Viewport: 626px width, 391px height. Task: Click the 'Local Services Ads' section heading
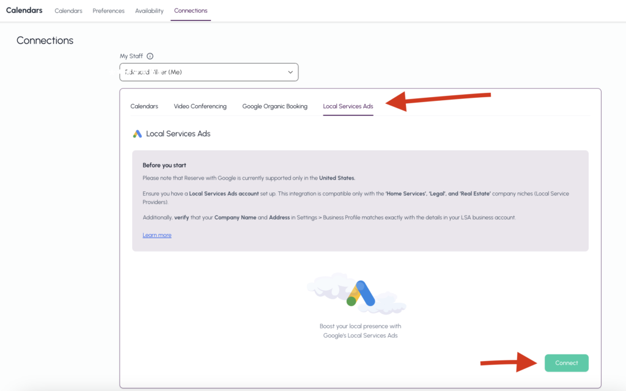pyautogui.click(x=178, y=134)
